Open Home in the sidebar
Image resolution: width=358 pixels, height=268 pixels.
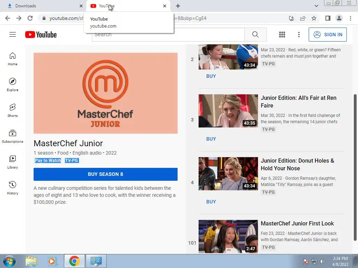pyautogui.click(x=13, y=59)
